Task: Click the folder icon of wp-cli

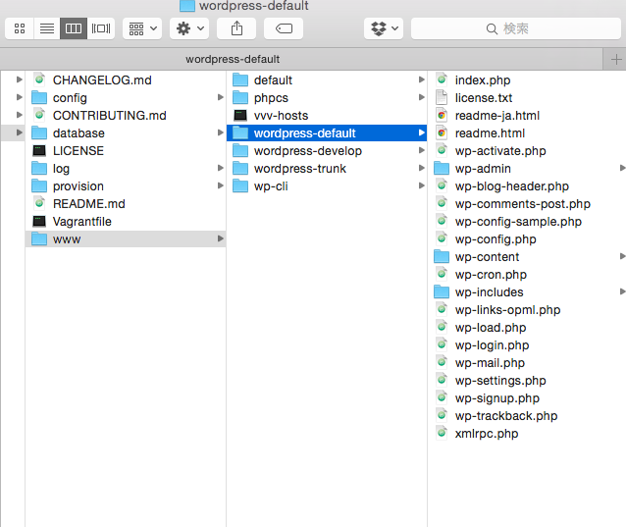Action: [x=240, y=185]
